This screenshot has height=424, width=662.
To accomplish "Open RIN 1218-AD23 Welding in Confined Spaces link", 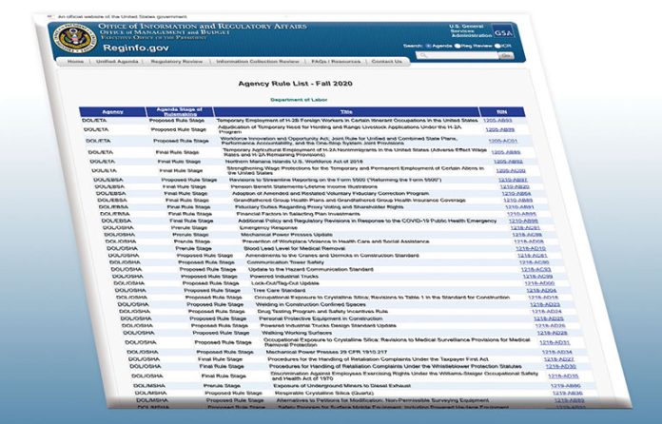I will 545,304.
